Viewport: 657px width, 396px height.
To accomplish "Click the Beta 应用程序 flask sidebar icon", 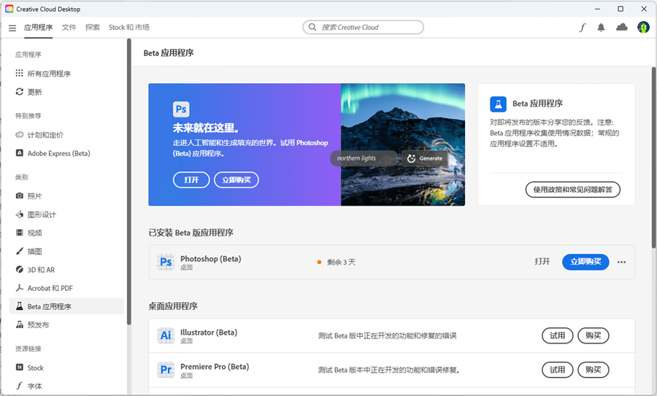I will tap(19, 306).
